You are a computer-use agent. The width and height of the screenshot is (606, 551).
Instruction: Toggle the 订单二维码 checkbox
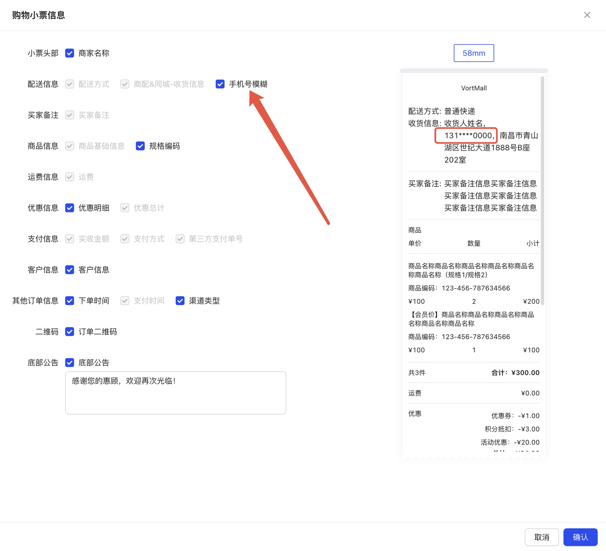tap(70, 332)
